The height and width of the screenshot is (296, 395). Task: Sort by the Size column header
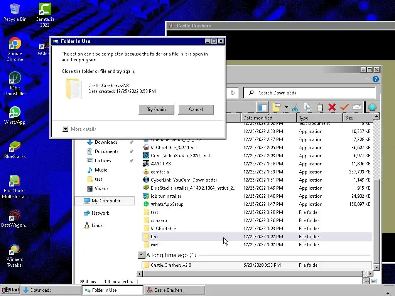click(358, 118)
